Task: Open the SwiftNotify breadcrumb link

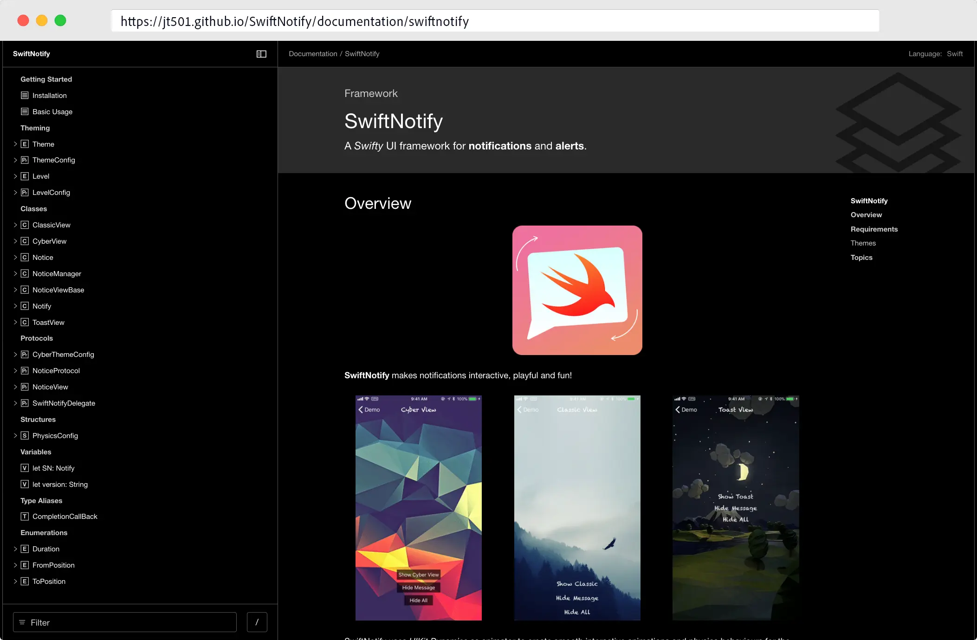Action: (362, 54)
